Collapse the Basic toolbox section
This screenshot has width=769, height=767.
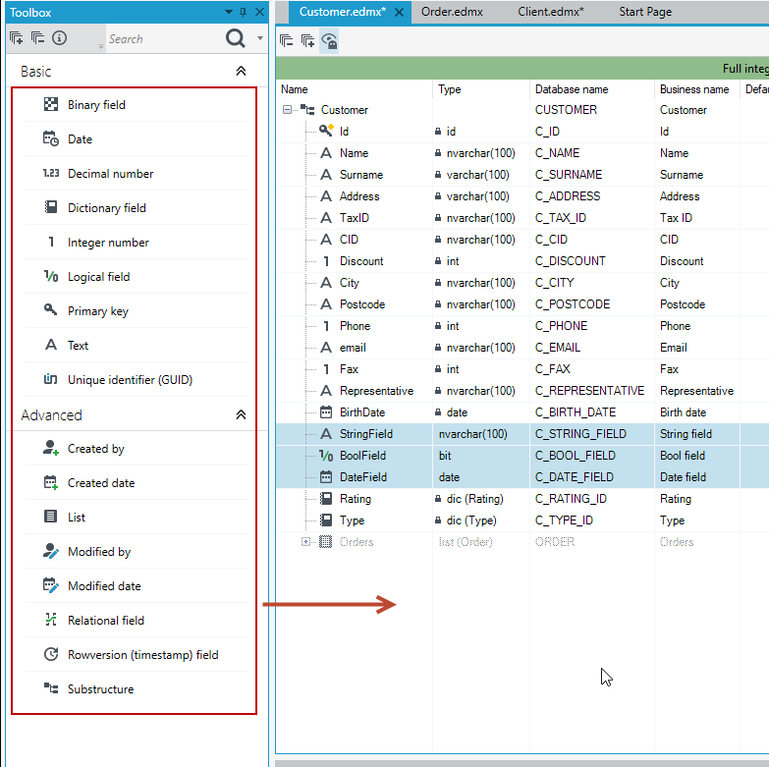[241, 71]
